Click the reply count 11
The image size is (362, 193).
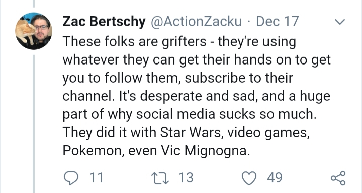[96, 178]
